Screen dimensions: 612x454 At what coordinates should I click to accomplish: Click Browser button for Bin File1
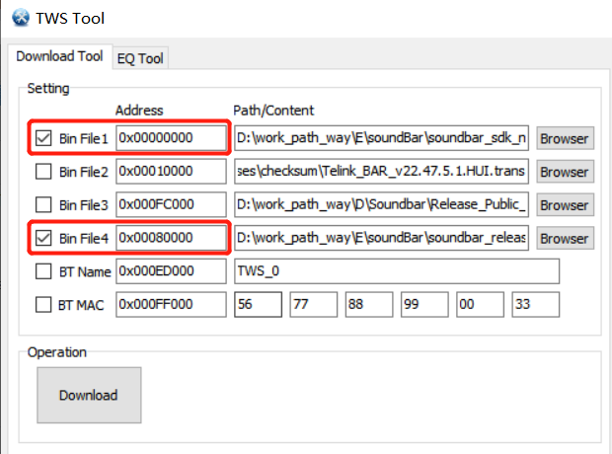point(564,139)
